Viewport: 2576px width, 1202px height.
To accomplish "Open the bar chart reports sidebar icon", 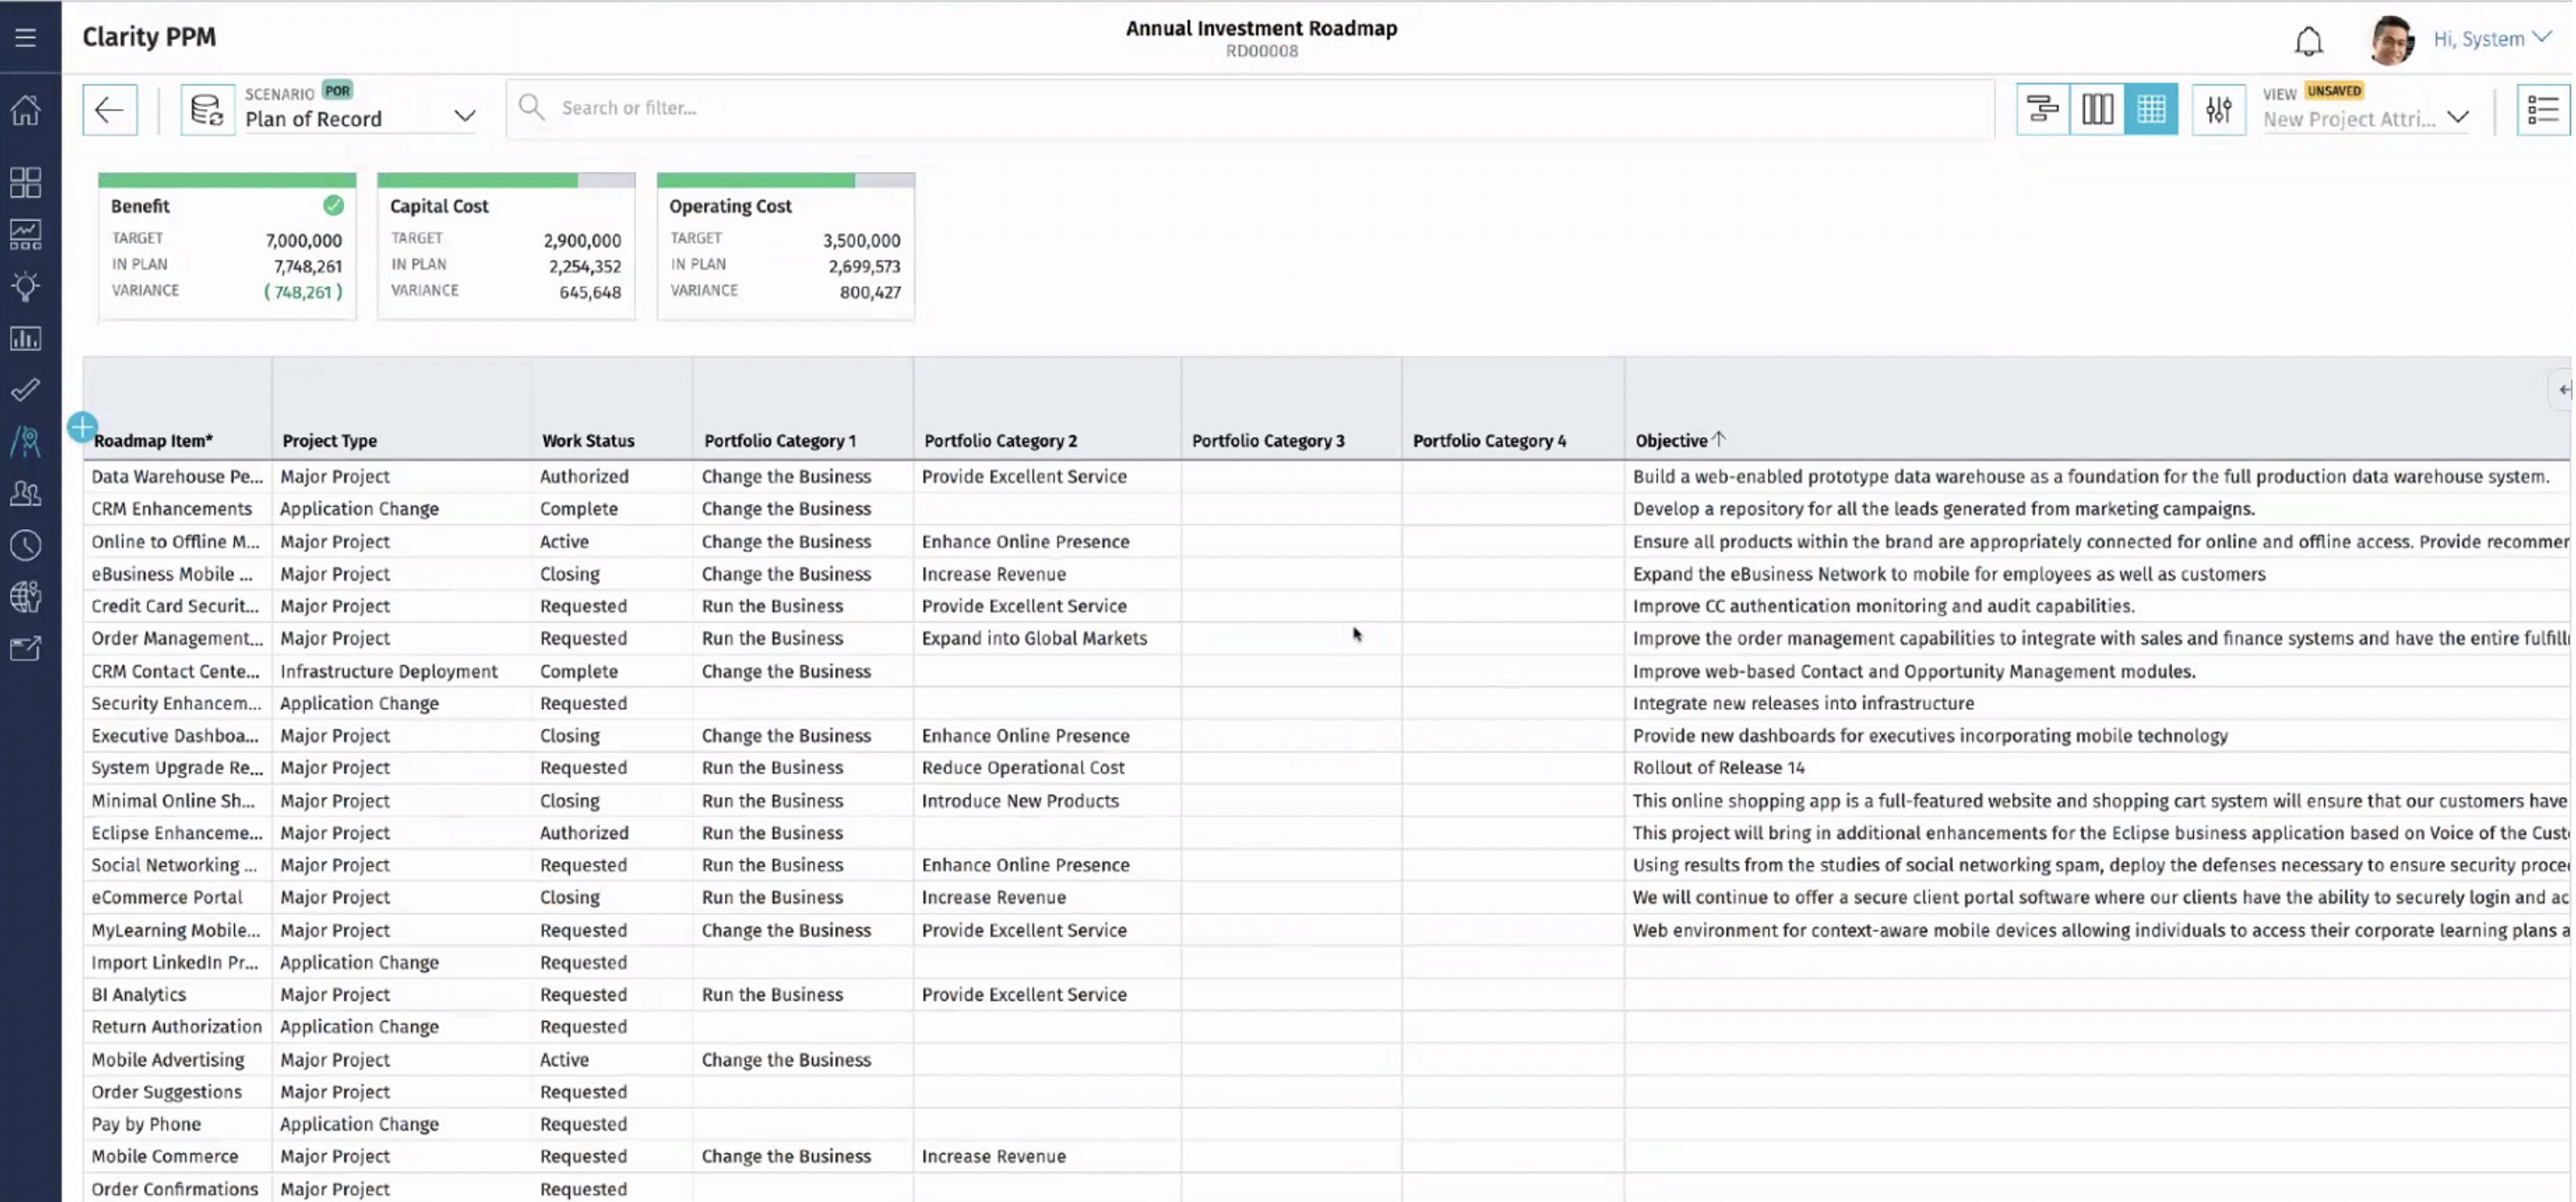I will point(26,339).
